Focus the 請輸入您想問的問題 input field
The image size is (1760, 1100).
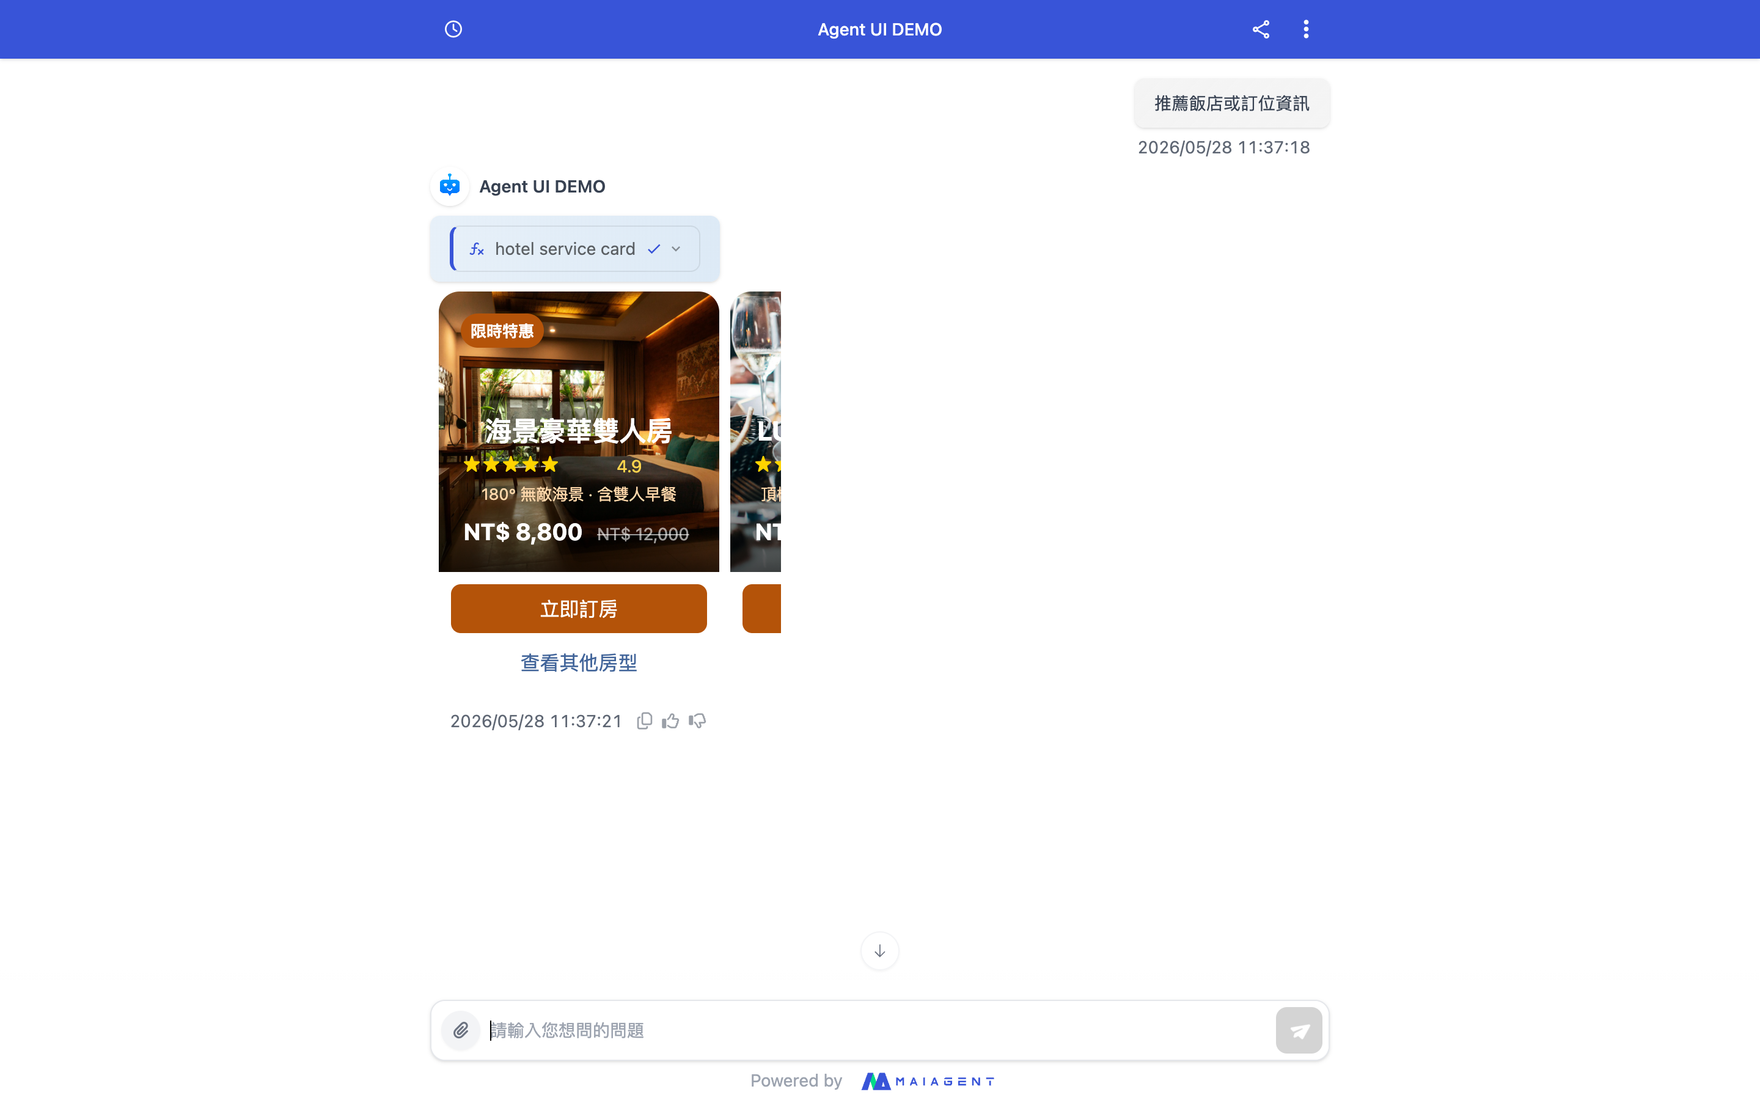pos(879,1030)
